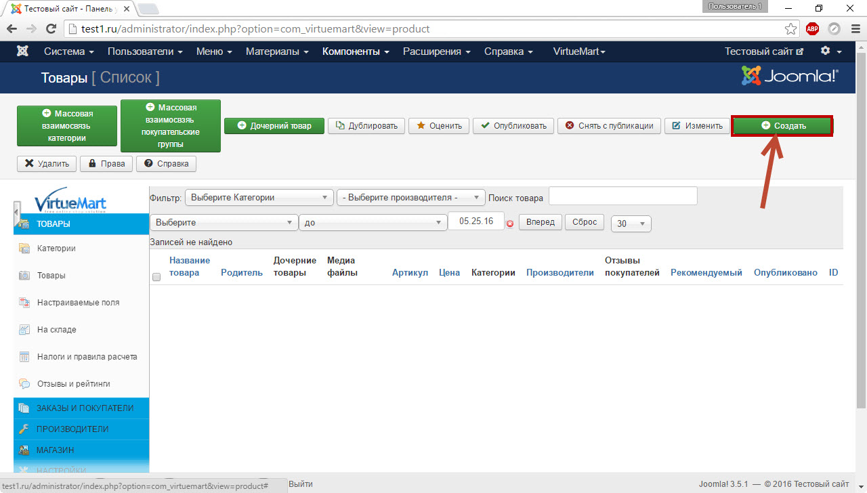This screenshot has height=493, width=867.
Task: Reload the page in the browser
Action: tap(51, 29)
